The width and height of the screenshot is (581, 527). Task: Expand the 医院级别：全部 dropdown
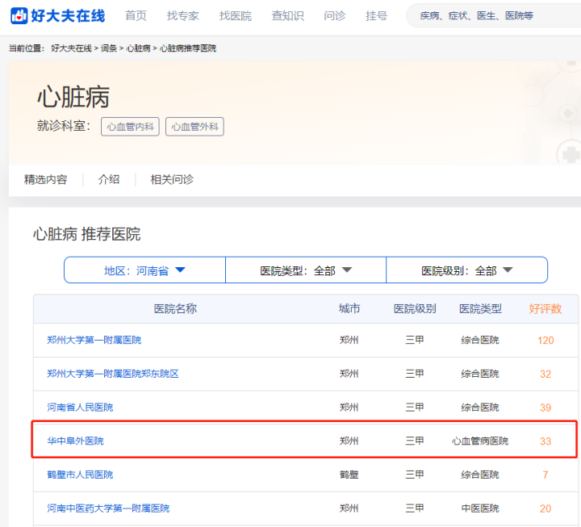pyautogui.click(x=467, y=270)
